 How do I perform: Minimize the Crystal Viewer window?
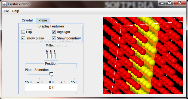pyautogui.click(x=162, y=3)
